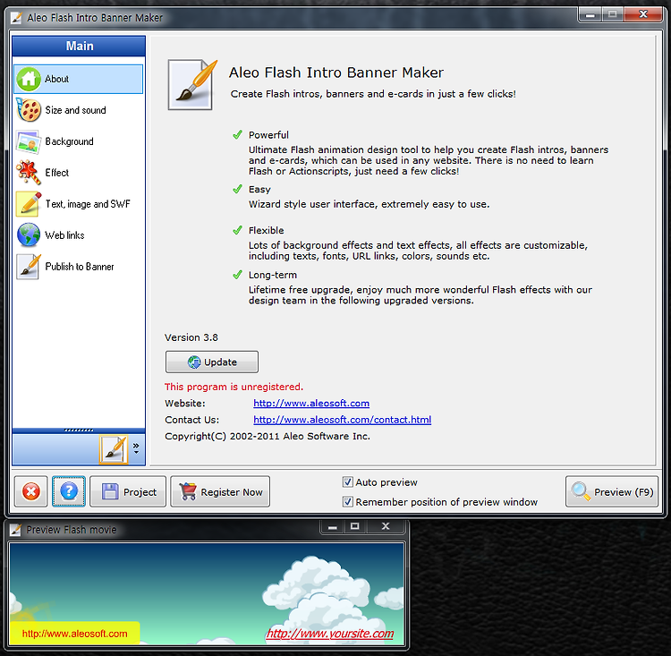Go to Web links section
The width and height of the screenshot is (671, 656).
point(79,235)
